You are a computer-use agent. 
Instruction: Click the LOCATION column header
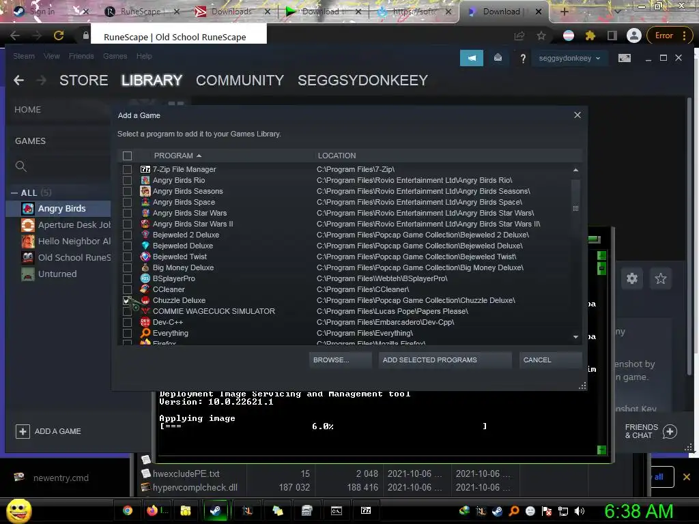pyautogui.click(x=337, y=156)
